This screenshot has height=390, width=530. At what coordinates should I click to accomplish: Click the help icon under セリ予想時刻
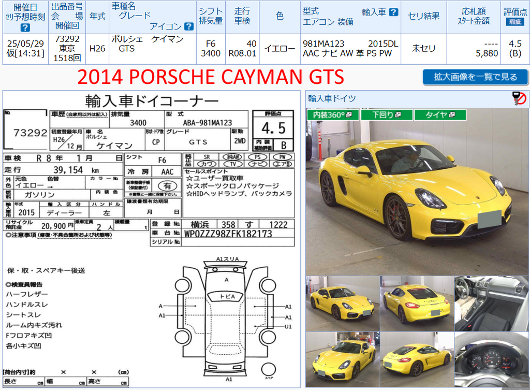25,27
